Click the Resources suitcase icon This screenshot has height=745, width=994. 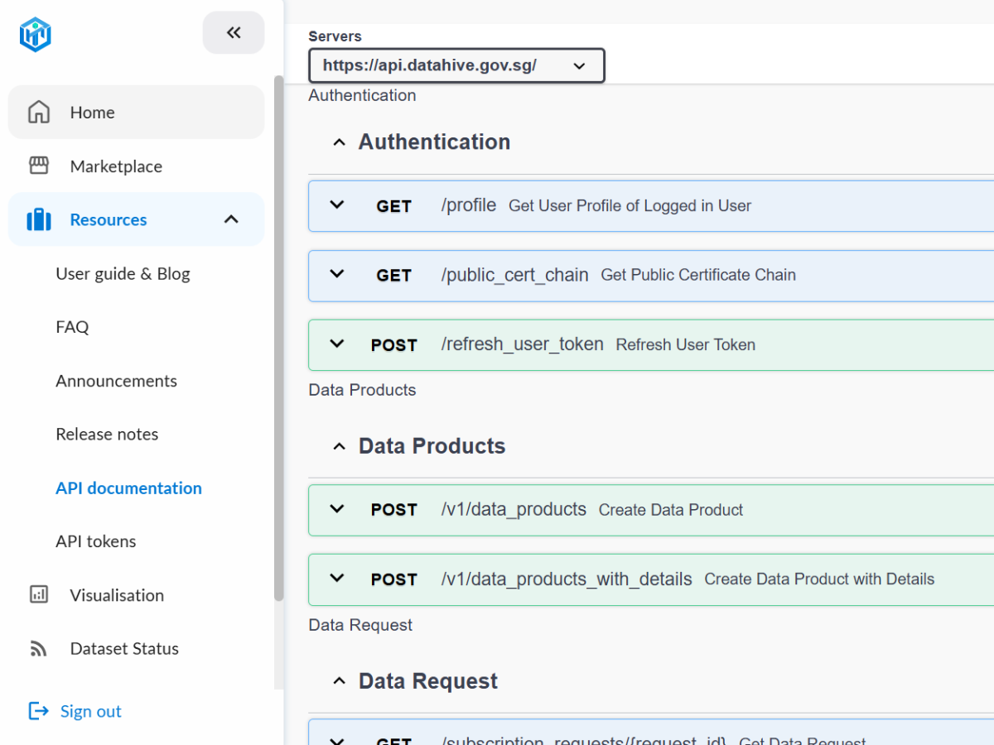pos(39,219)
